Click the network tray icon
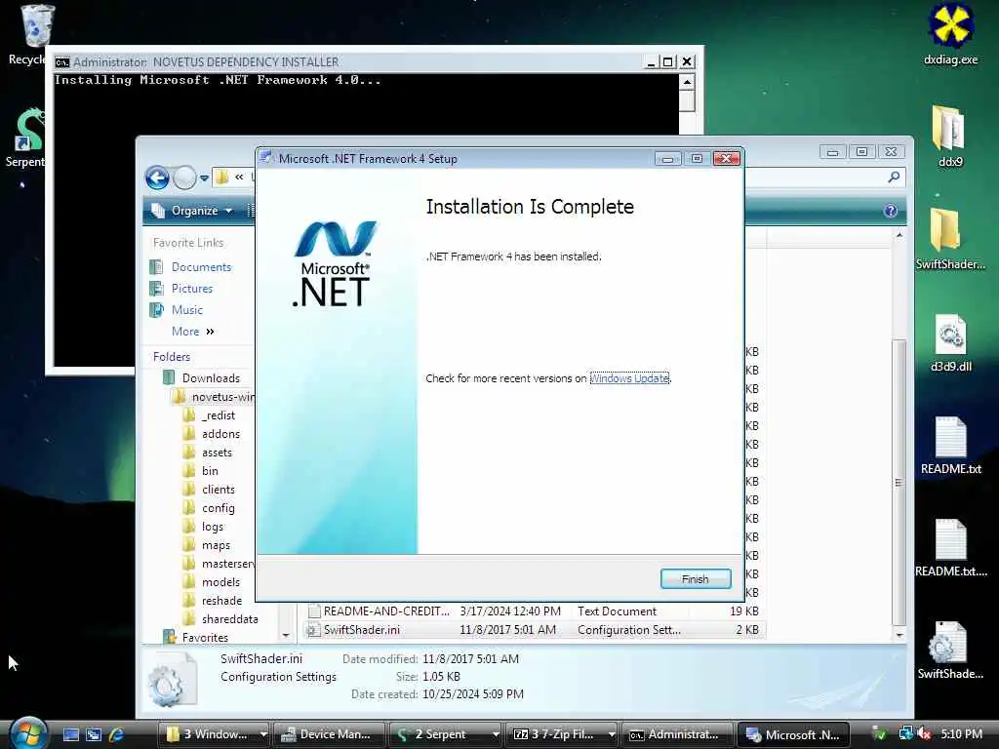999x749 pixels. point(905,734)
